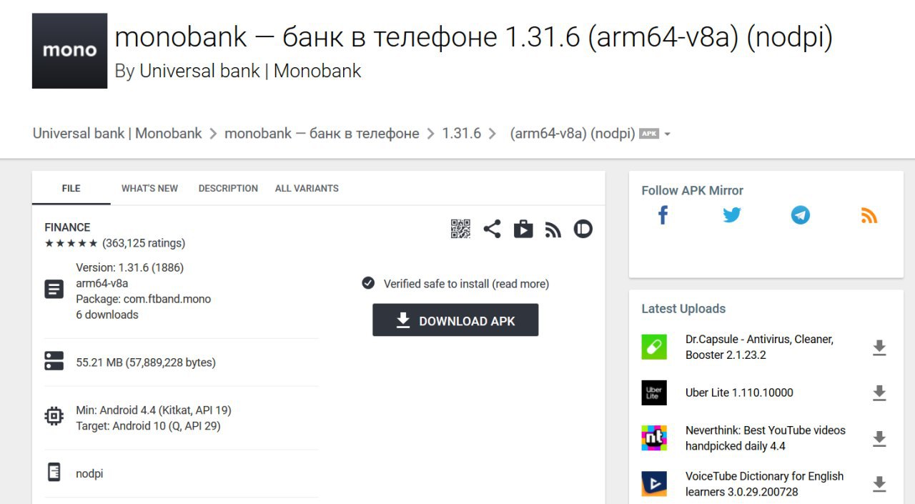
Task: Open APK Mirror RSS feed in sidebar
Action: tap(869, 215)
